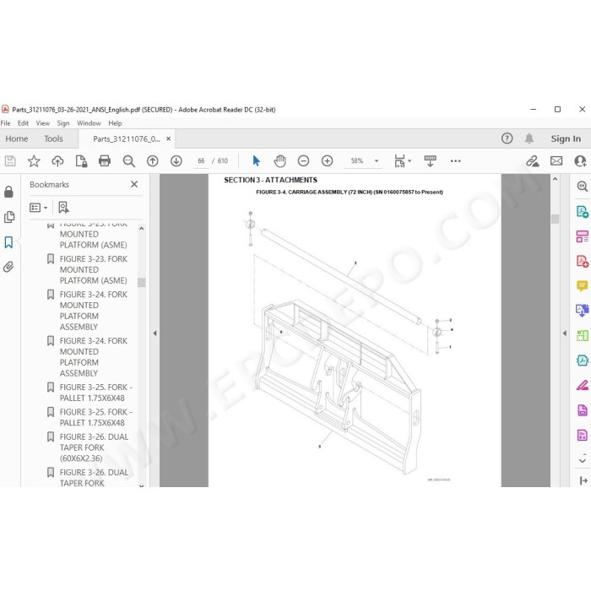Open the View menu
This screenshot has height=591, width=591.
[42, 123]
